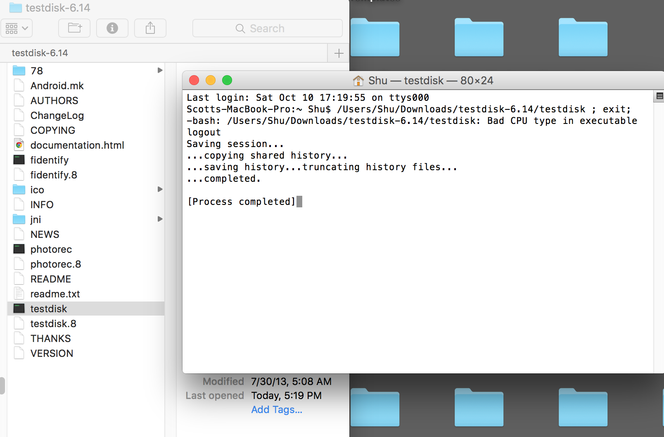Click the Add Tags… link
The width and height of the screenshot is (664, 437).
pos(277,410)
